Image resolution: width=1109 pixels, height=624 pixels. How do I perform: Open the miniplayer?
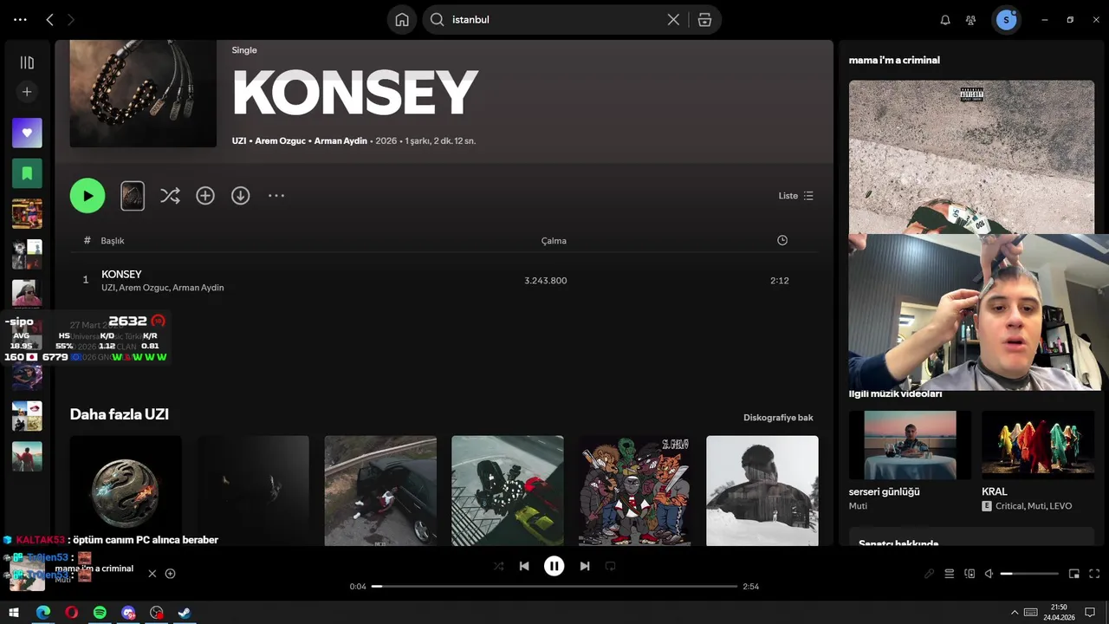tap(1074, 574)
